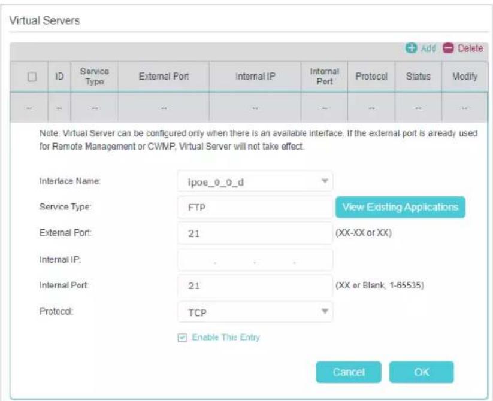
Task: Click the Status column header
Action: pos(418,76)
